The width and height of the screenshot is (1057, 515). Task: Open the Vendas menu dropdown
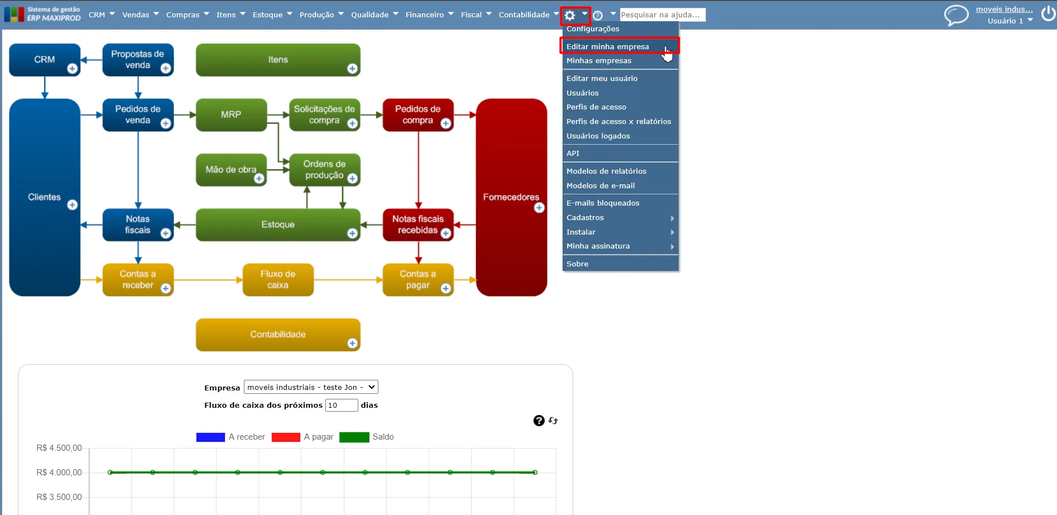click(141, 15)
